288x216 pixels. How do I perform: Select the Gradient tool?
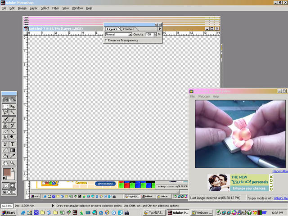pos(13,150)
